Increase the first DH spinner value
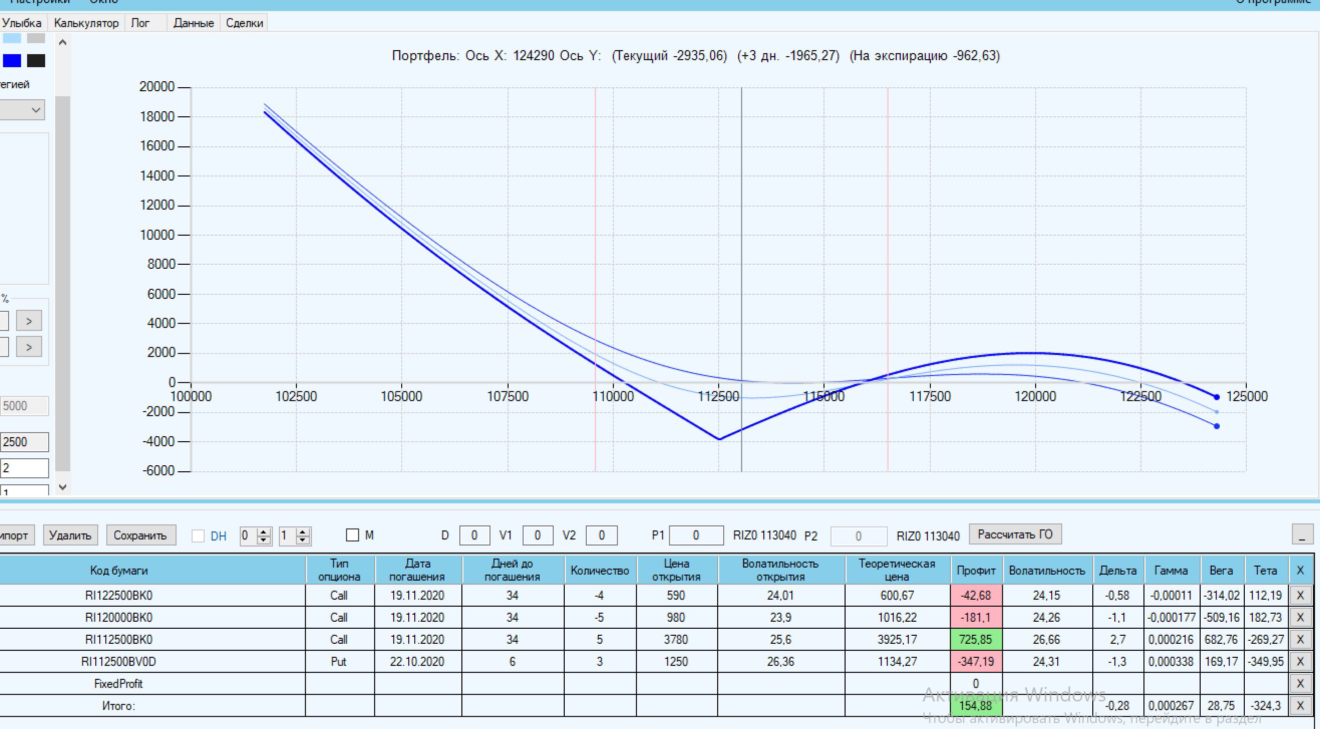Image resolution: width=1320 pixels, height=729 pixels. (263, 532)
